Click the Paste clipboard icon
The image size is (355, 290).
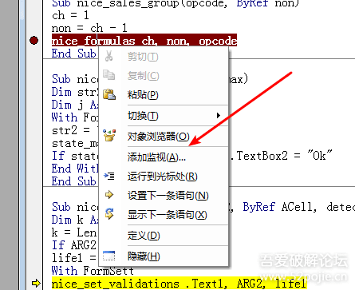click(109, 94)
